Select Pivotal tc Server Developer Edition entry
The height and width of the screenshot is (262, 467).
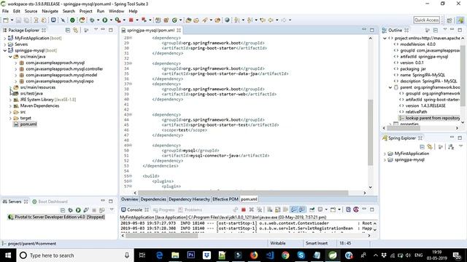point(56,217)
